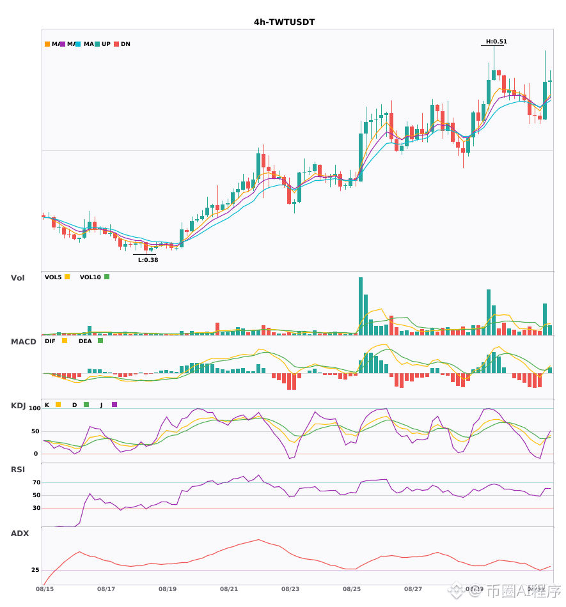Click the UP legend text
Viewport: 566px width, 607px height.
coord(106,44)
